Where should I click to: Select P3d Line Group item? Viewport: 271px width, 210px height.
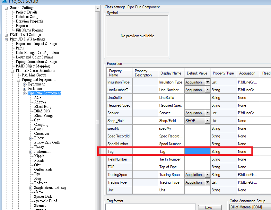point(34,75)
